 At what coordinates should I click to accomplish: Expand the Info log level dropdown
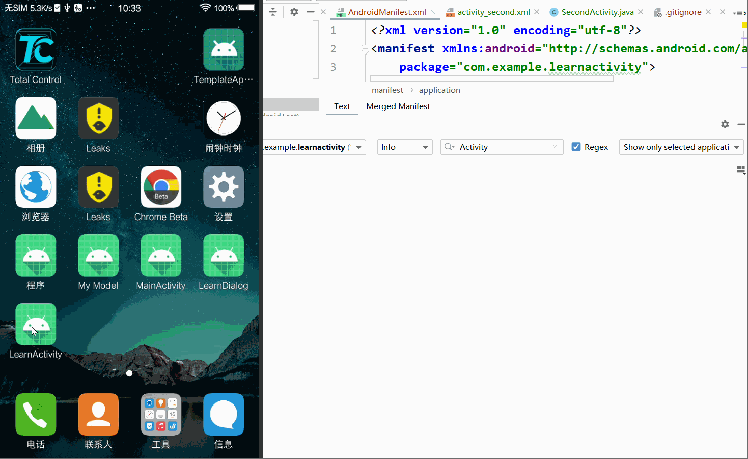click(x=404, y=147)
